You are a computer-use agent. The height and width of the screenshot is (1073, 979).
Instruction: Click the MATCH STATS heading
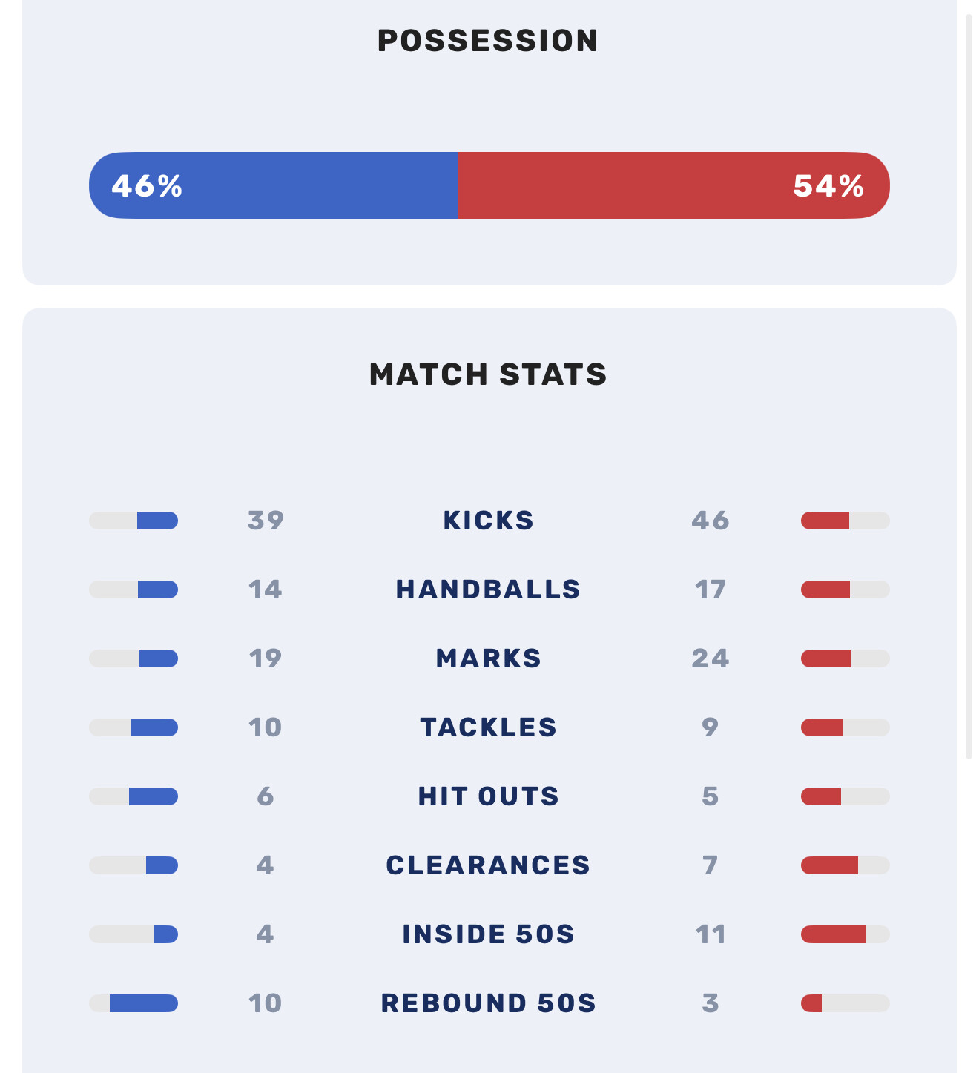(x=488, y=374)
